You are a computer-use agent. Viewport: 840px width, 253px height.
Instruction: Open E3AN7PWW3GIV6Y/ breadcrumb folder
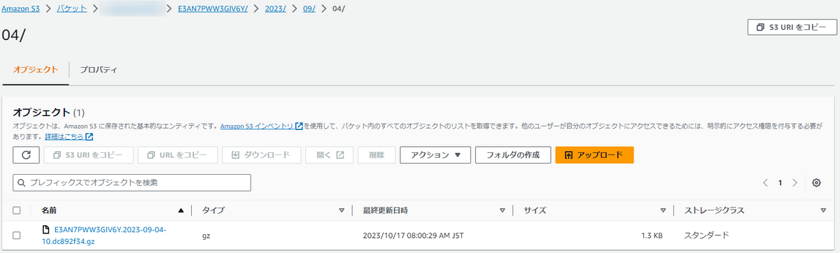(x=213, y=9)
